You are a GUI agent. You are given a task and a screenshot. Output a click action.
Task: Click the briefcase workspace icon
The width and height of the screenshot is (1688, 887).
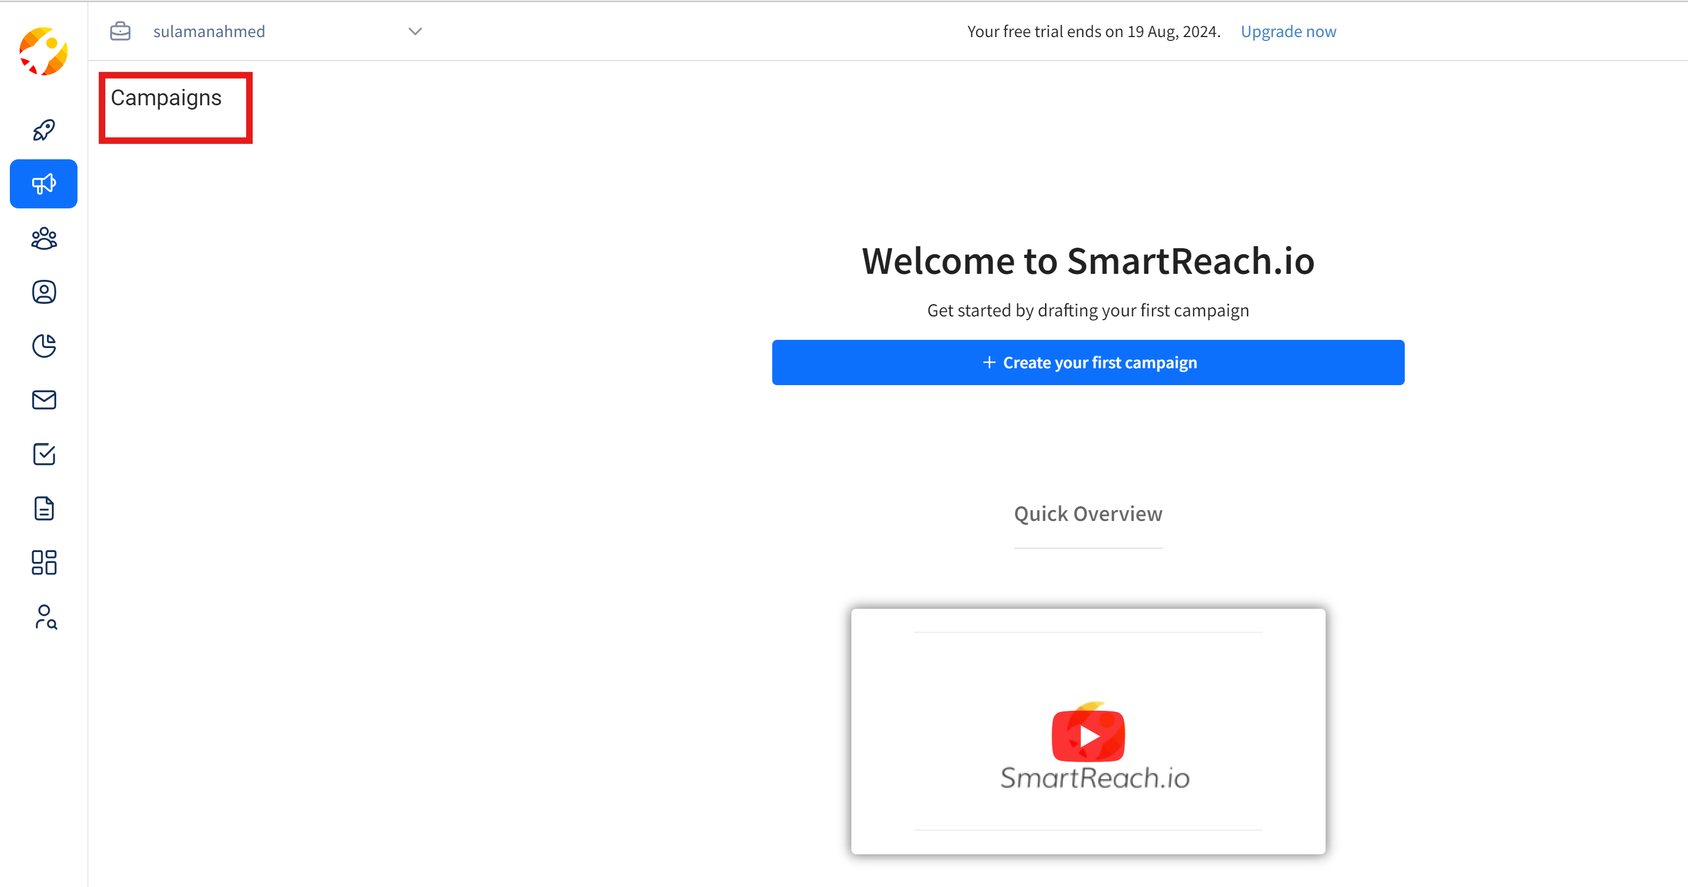120,31
